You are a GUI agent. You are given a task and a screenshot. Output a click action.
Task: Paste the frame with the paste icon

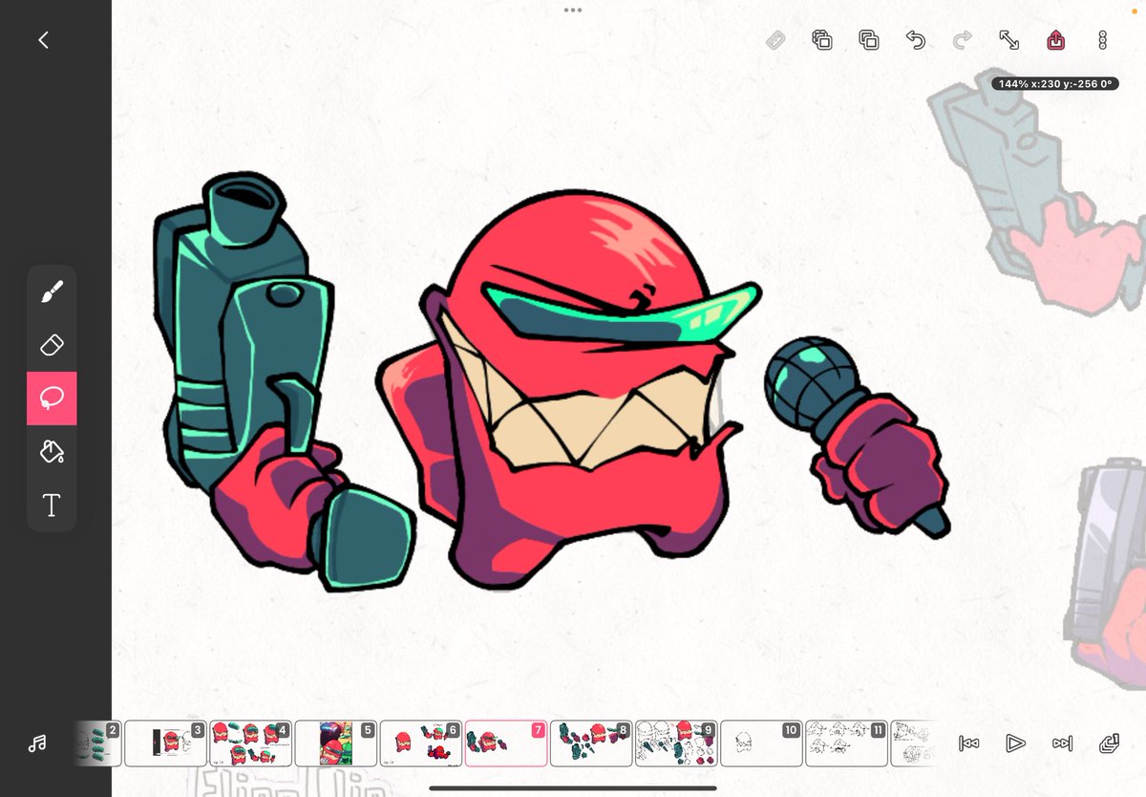click(x=868, y=40)
